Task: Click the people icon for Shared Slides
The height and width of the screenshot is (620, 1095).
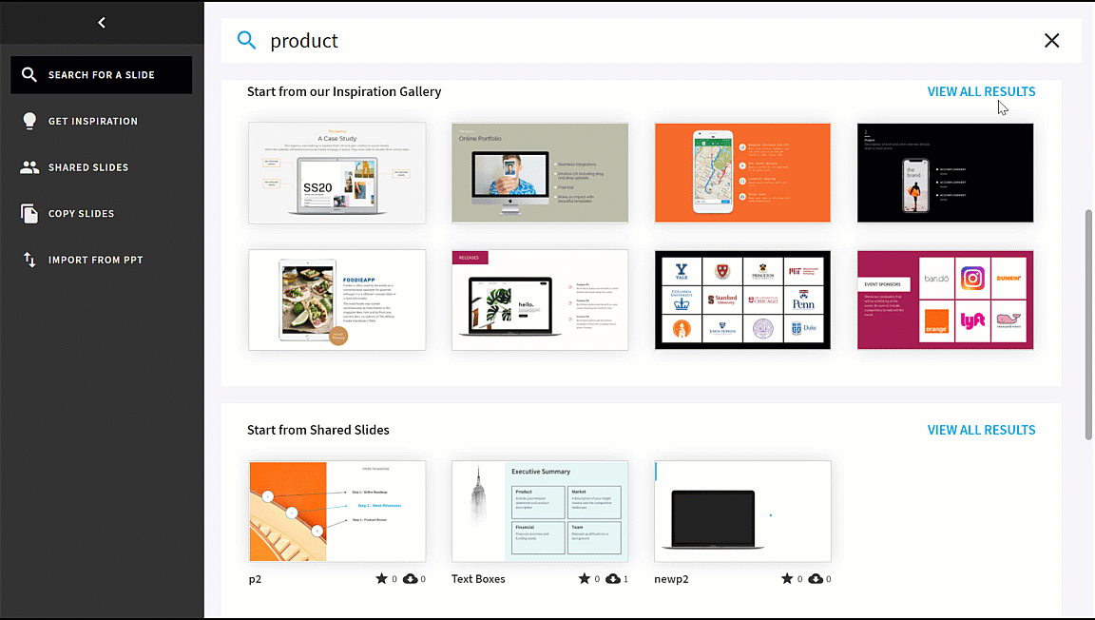Action: click(x=29, y=167)
